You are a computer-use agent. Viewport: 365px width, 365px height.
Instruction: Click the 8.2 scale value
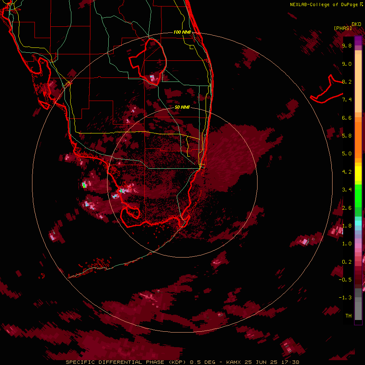tap(347, 82)
